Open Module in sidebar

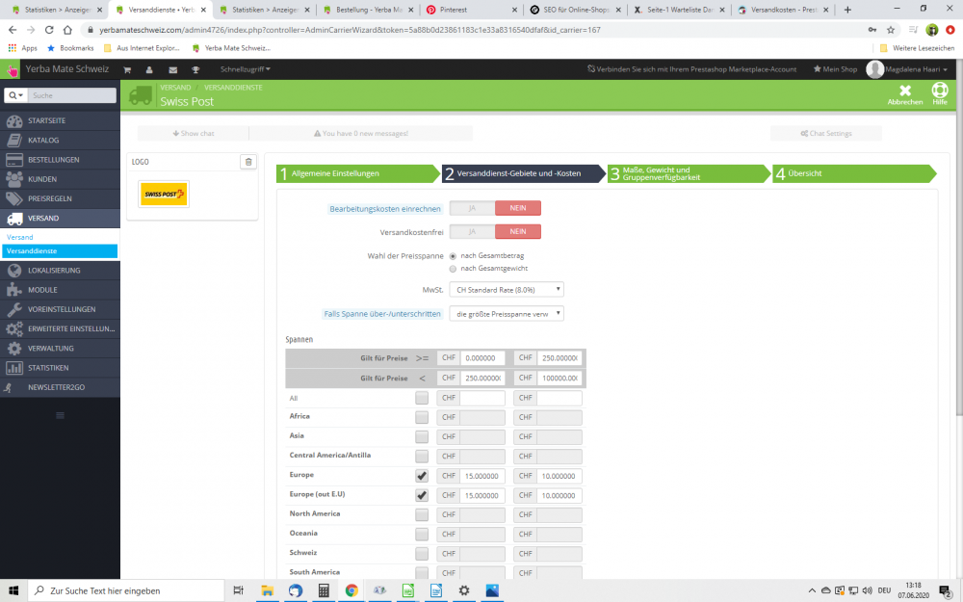(x=60, y=290)
